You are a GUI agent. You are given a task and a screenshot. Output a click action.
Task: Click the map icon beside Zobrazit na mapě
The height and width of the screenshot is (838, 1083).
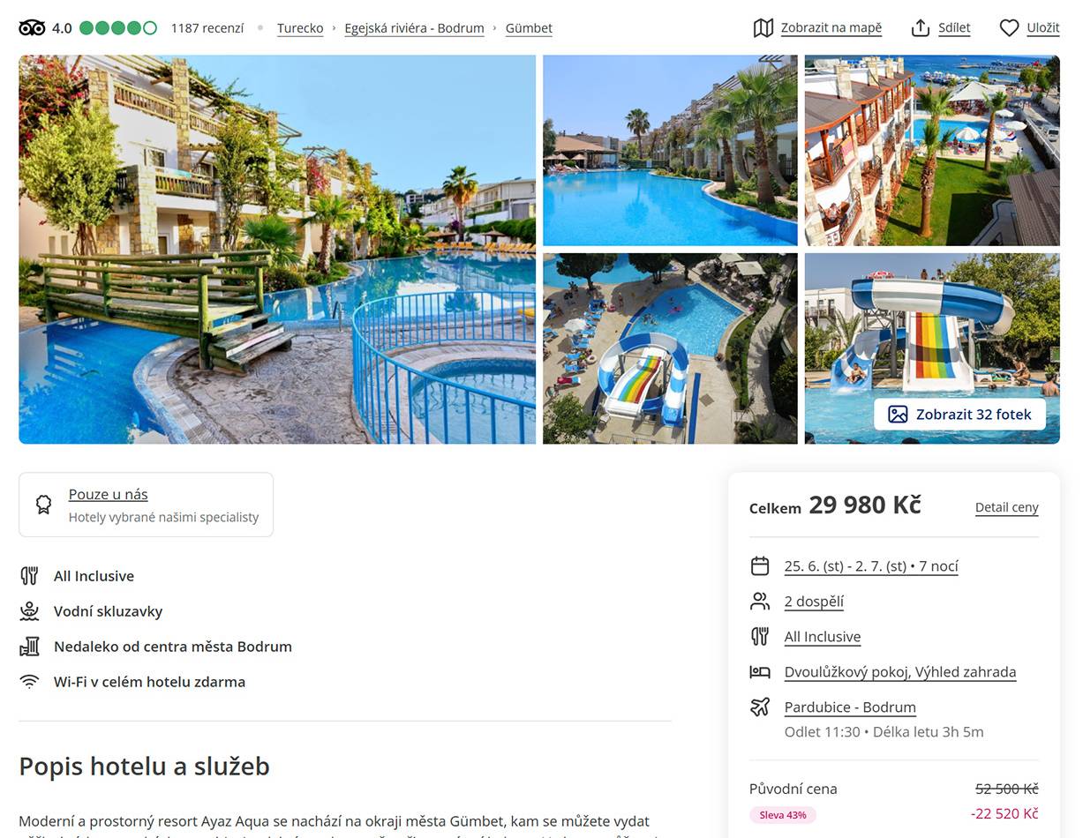tap(763, 28)
